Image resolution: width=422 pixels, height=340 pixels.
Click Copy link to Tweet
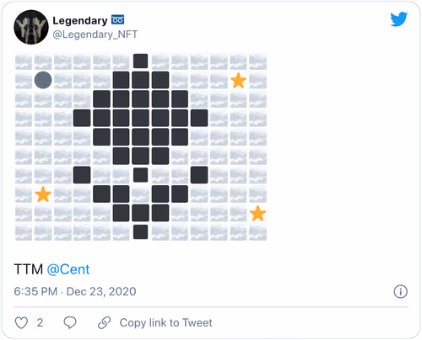coord(165,322)
